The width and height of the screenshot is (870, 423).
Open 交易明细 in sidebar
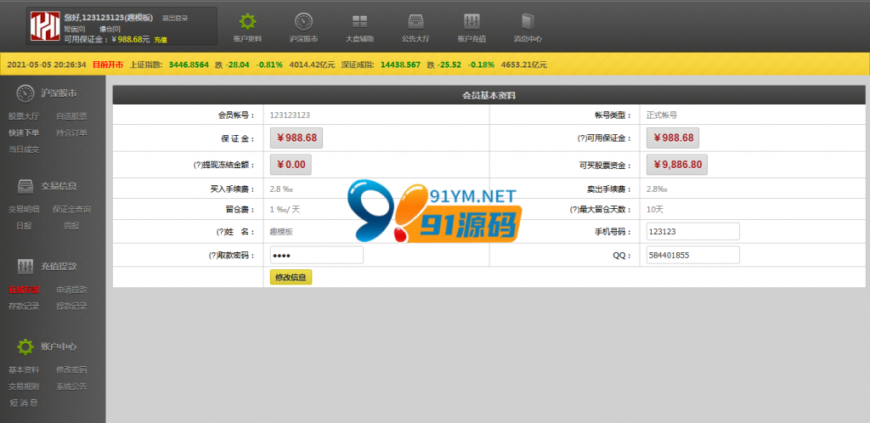tap(24, 209)
